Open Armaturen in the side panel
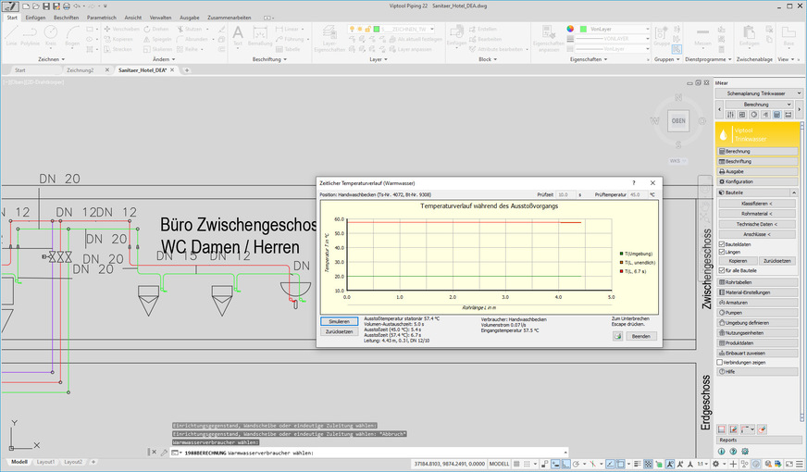The image size is (807, 472). point(757,303)
